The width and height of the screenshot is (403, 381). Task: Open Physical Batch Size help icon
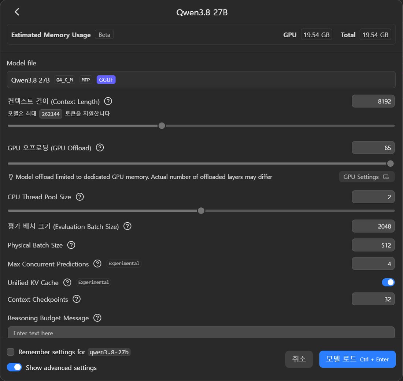click(x=71, y=245)
